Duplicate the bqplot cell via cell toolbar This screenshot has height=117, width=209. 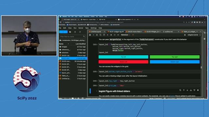click(x=180, y=90)
